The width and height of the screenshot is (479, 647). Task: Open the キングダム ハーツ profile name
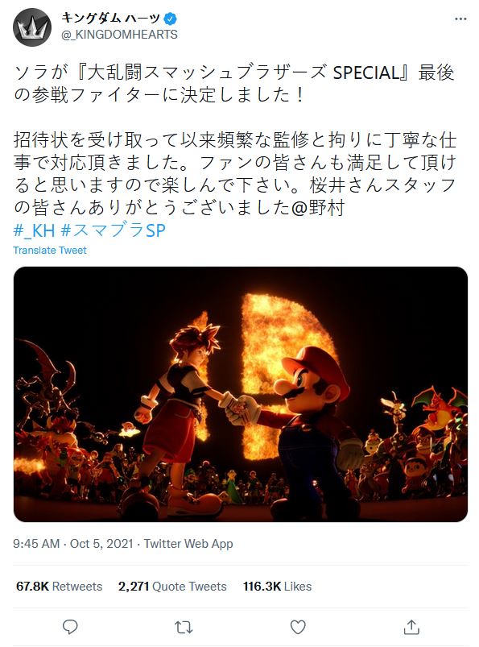(110, 18)
